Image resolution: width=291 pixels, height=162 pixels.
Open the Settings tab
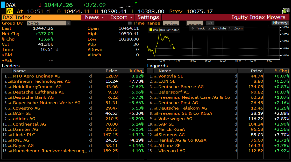point(148,17)
